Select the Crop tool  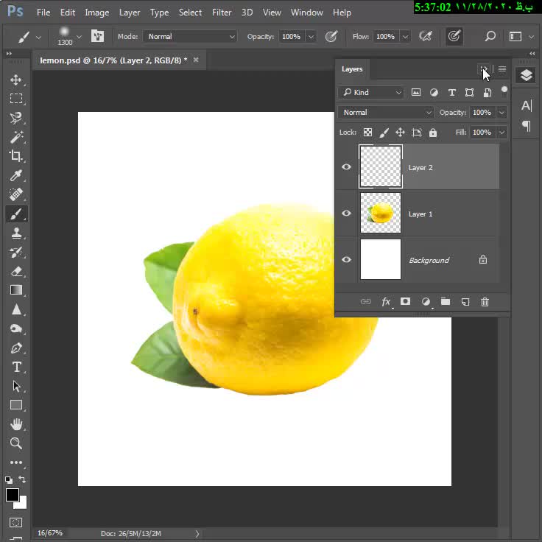tap(16, 156)
